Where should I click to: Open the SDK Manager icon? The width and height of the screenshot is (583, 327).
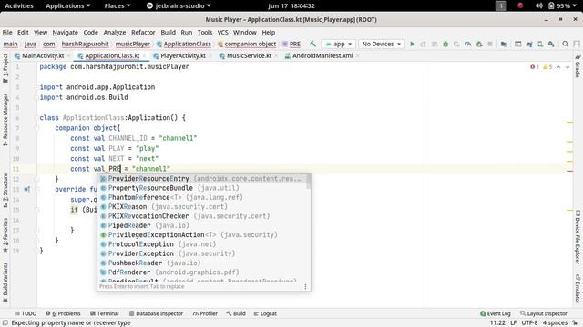point(551,44)
